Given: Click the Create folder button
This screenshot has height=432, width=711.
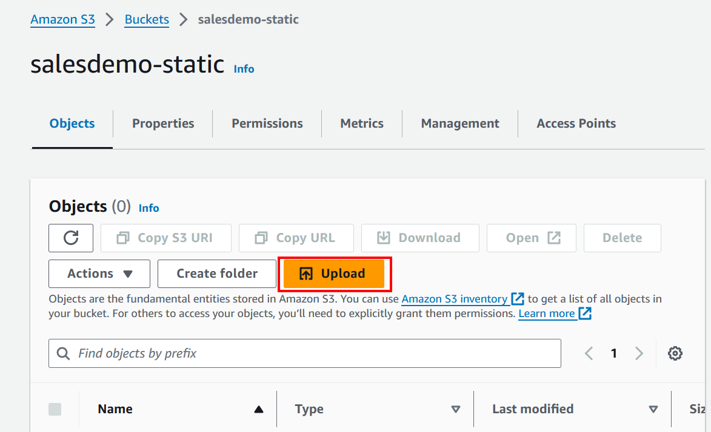Looking at the screenshot, I should point(217,273).
